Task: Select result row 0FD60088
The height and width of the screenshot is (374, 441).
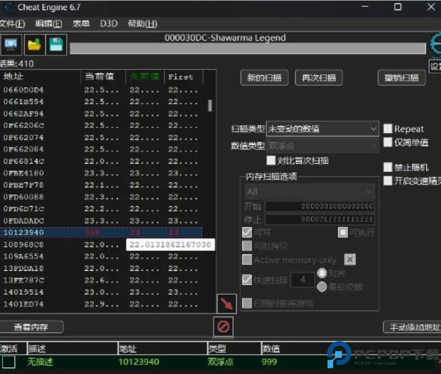Action: (x=101, y=197)
